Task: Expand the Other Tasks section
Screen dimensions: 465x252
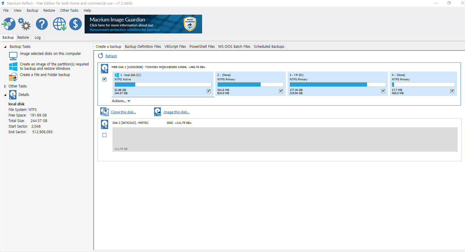Action: [5, 86]
